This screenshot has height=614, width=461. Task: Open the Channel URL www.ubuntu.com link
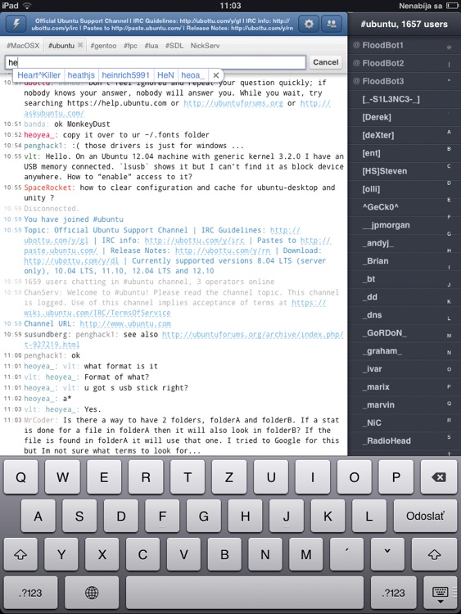click(125, 323)
